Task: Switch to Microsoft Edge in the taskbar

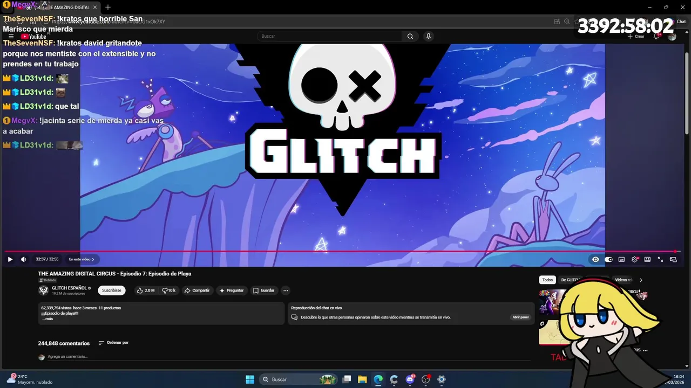Action: point(378,379)
